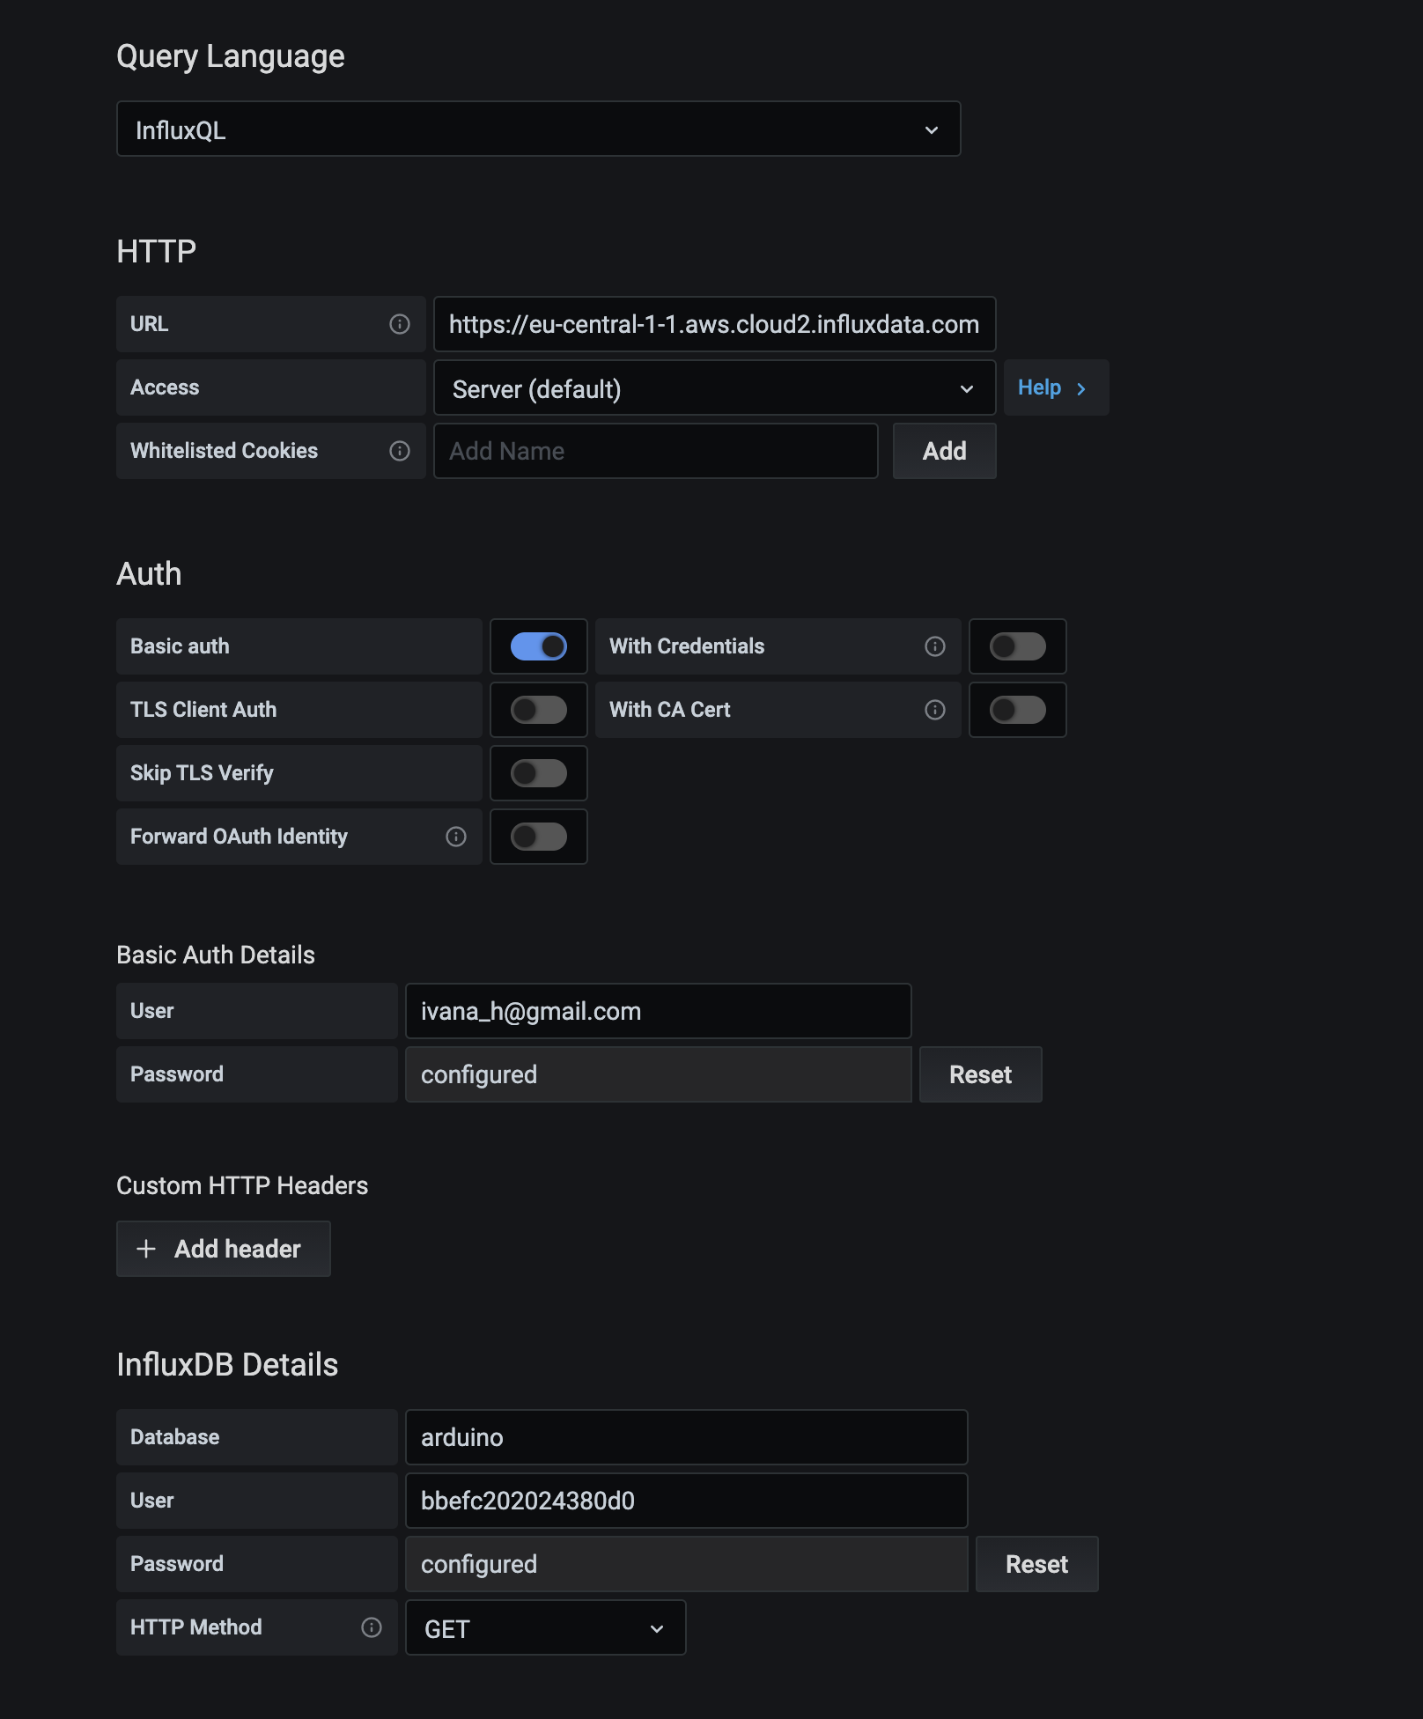Reset the InfluxDB Details password

point(1036,1565)
